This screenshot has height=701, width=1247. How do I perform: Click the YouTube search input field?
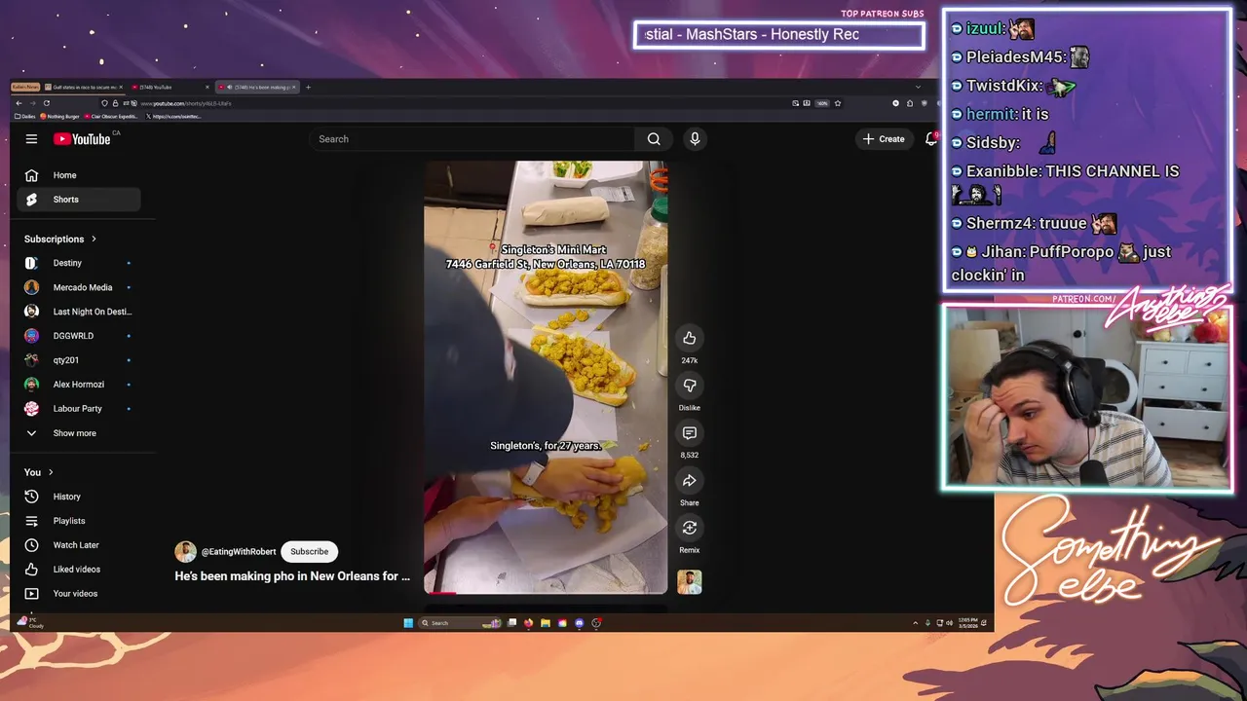472,139
